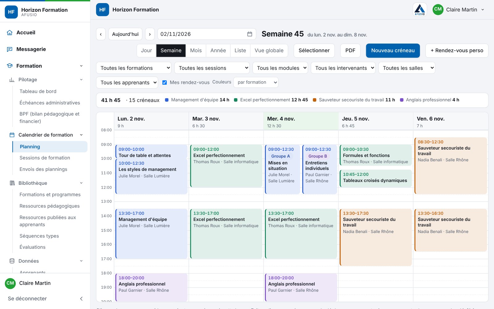The image size is (494, 309).
Task: Click the Données database icon
Action: [12, 261]
